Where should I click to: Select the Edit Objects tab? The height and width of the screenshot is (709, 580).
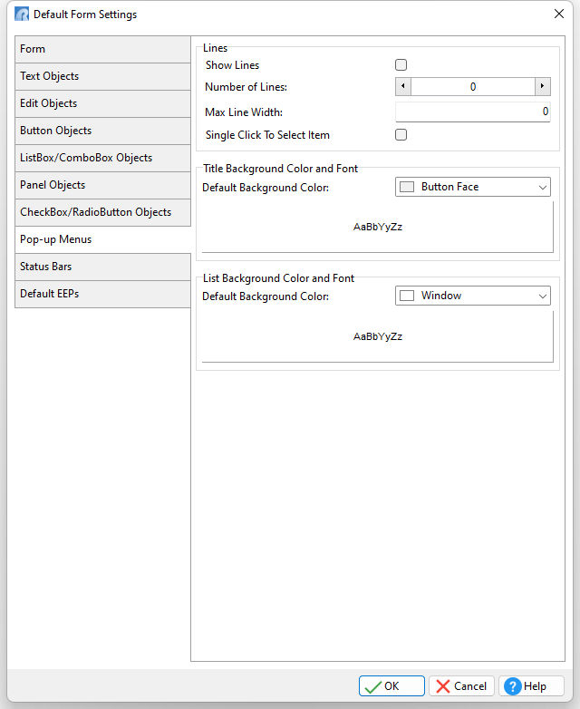(x=102, y=103)
